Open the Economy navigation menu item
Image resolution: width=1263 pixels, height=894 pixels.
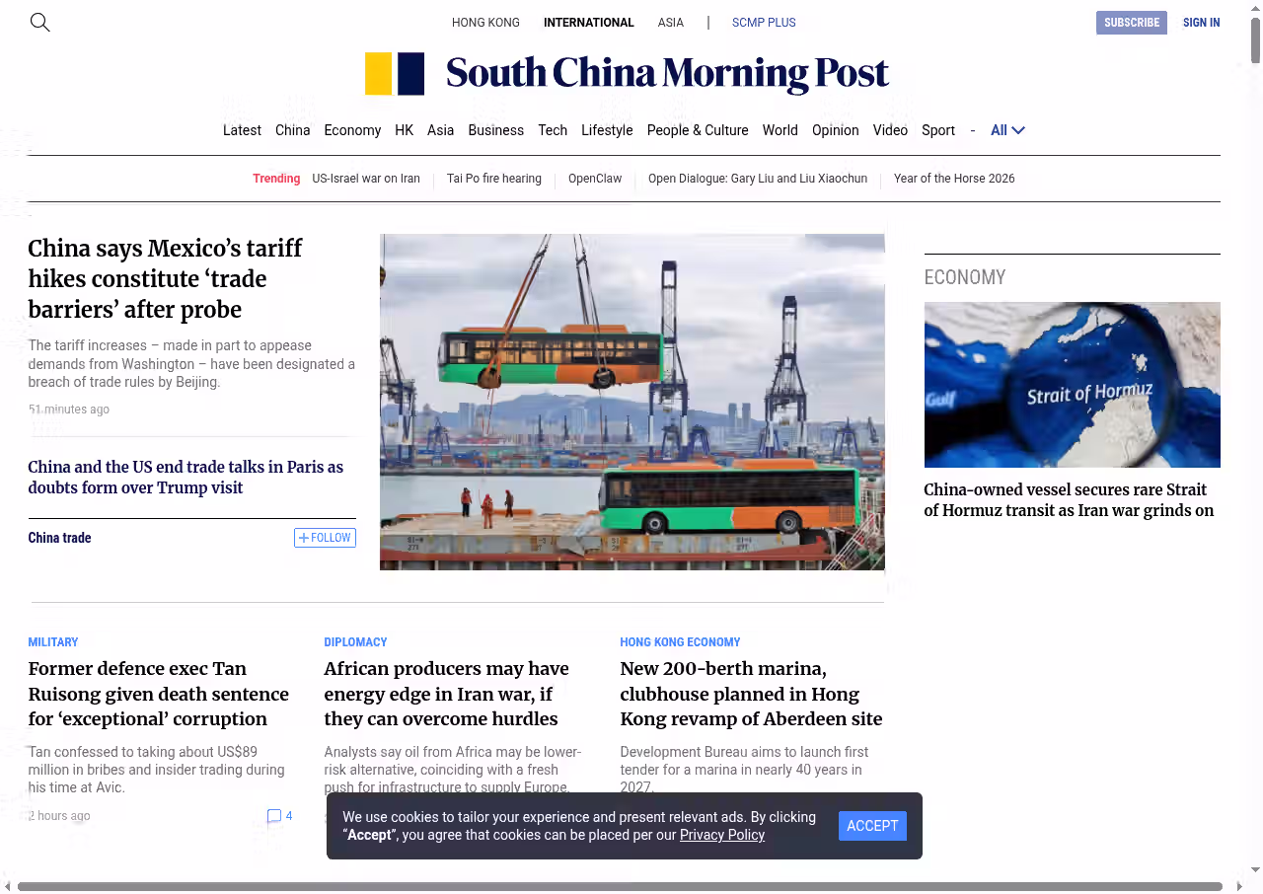(x=352, y=130)
